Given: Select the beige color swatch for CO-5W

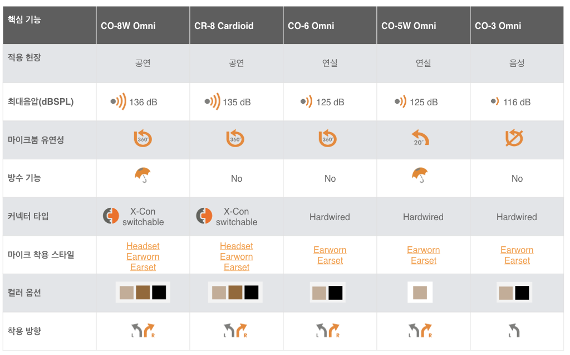Looking at the screenshot, I should click(x=420, y=293).
